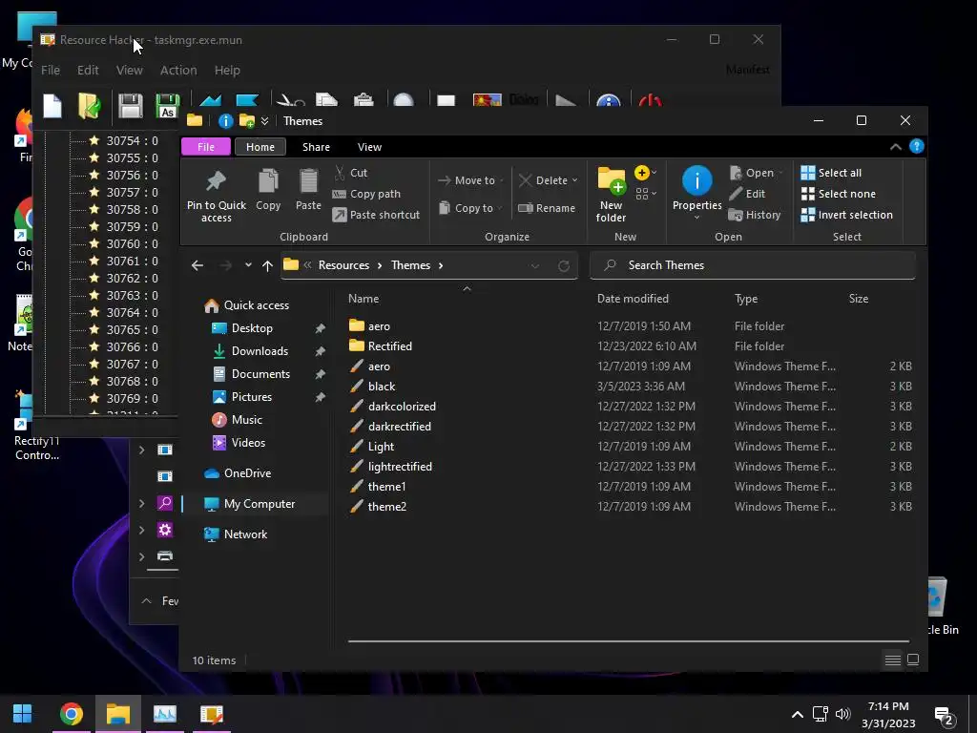
Task: Open Customize Quick Access Toolbar chevron
Action: click(x=265, y=121)
